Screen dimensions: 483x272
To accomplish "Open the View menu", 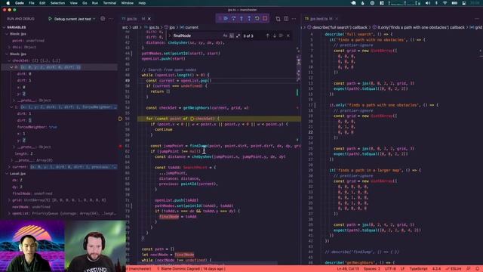I will tap(73, 3).
